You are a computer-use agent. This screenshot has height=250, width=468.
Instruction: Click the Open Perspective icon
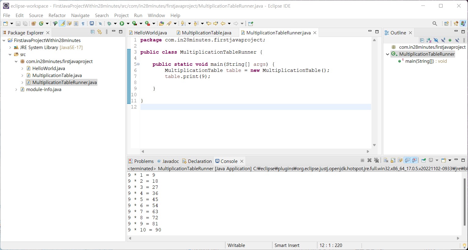point(447,23)
